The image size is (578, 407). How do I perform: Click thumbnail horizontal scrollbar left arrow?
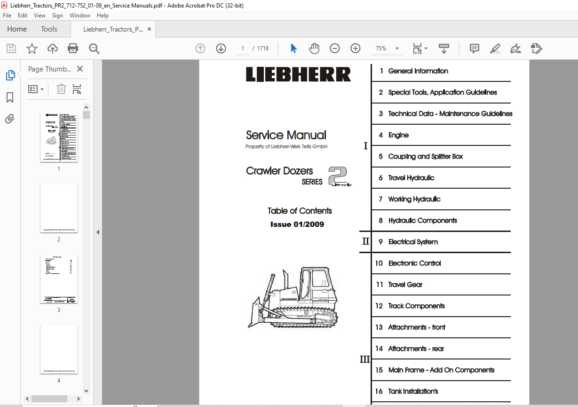click(26, 399)
